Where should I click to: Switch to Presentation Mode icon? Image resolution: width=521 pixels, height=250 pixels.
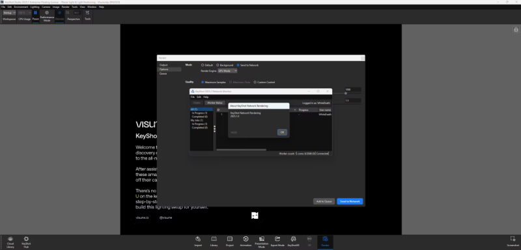coord(262,239)
